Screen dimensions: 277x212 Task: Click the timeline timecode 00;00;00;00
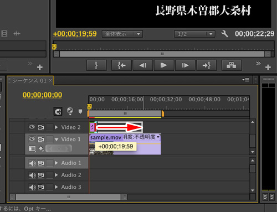pos(42,95)
